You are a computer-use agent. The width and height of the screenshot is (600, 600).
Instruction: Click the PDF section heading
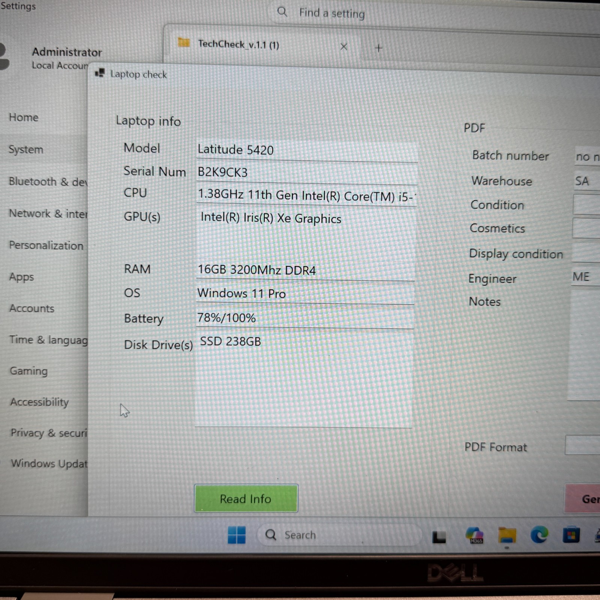coord(474,128)
